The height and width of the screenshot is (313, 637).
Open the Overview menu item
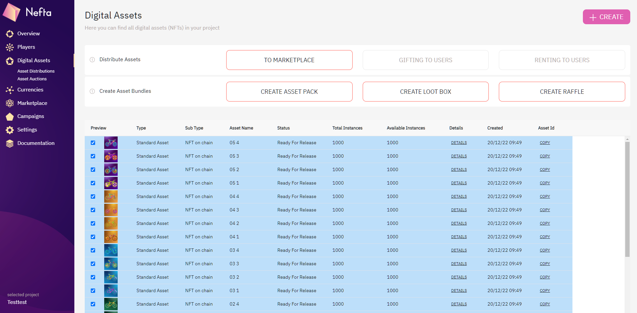29,34
